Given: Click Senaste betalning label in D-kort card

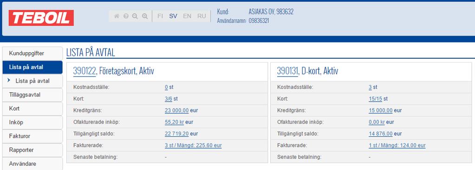Looking at the screenshot, I should pos(299,157).
